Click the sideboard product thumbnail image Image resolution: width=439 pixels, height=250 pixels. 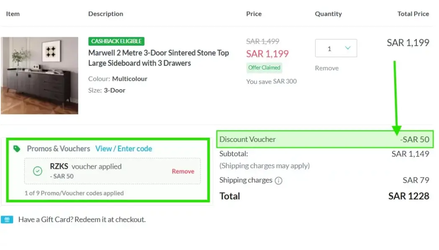(40, 75)
